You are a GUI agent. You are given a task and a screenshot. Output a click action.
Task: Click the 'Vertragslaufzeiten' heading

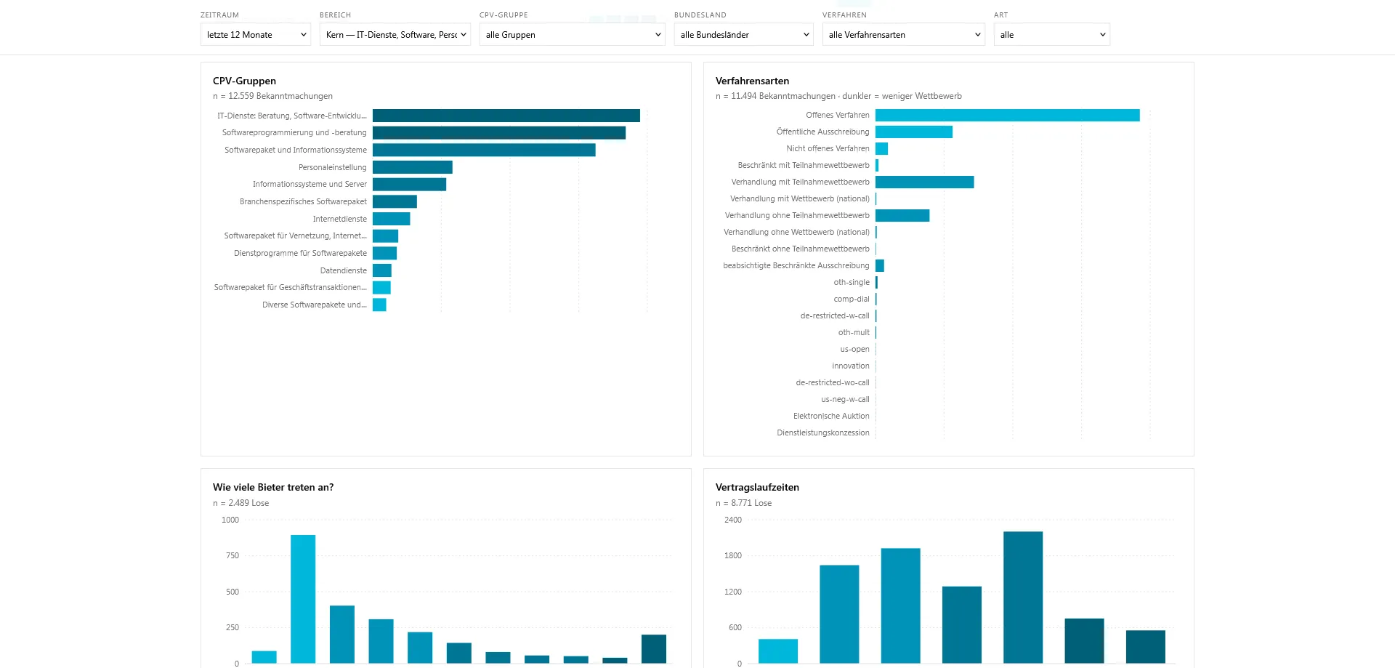point(757,487)
